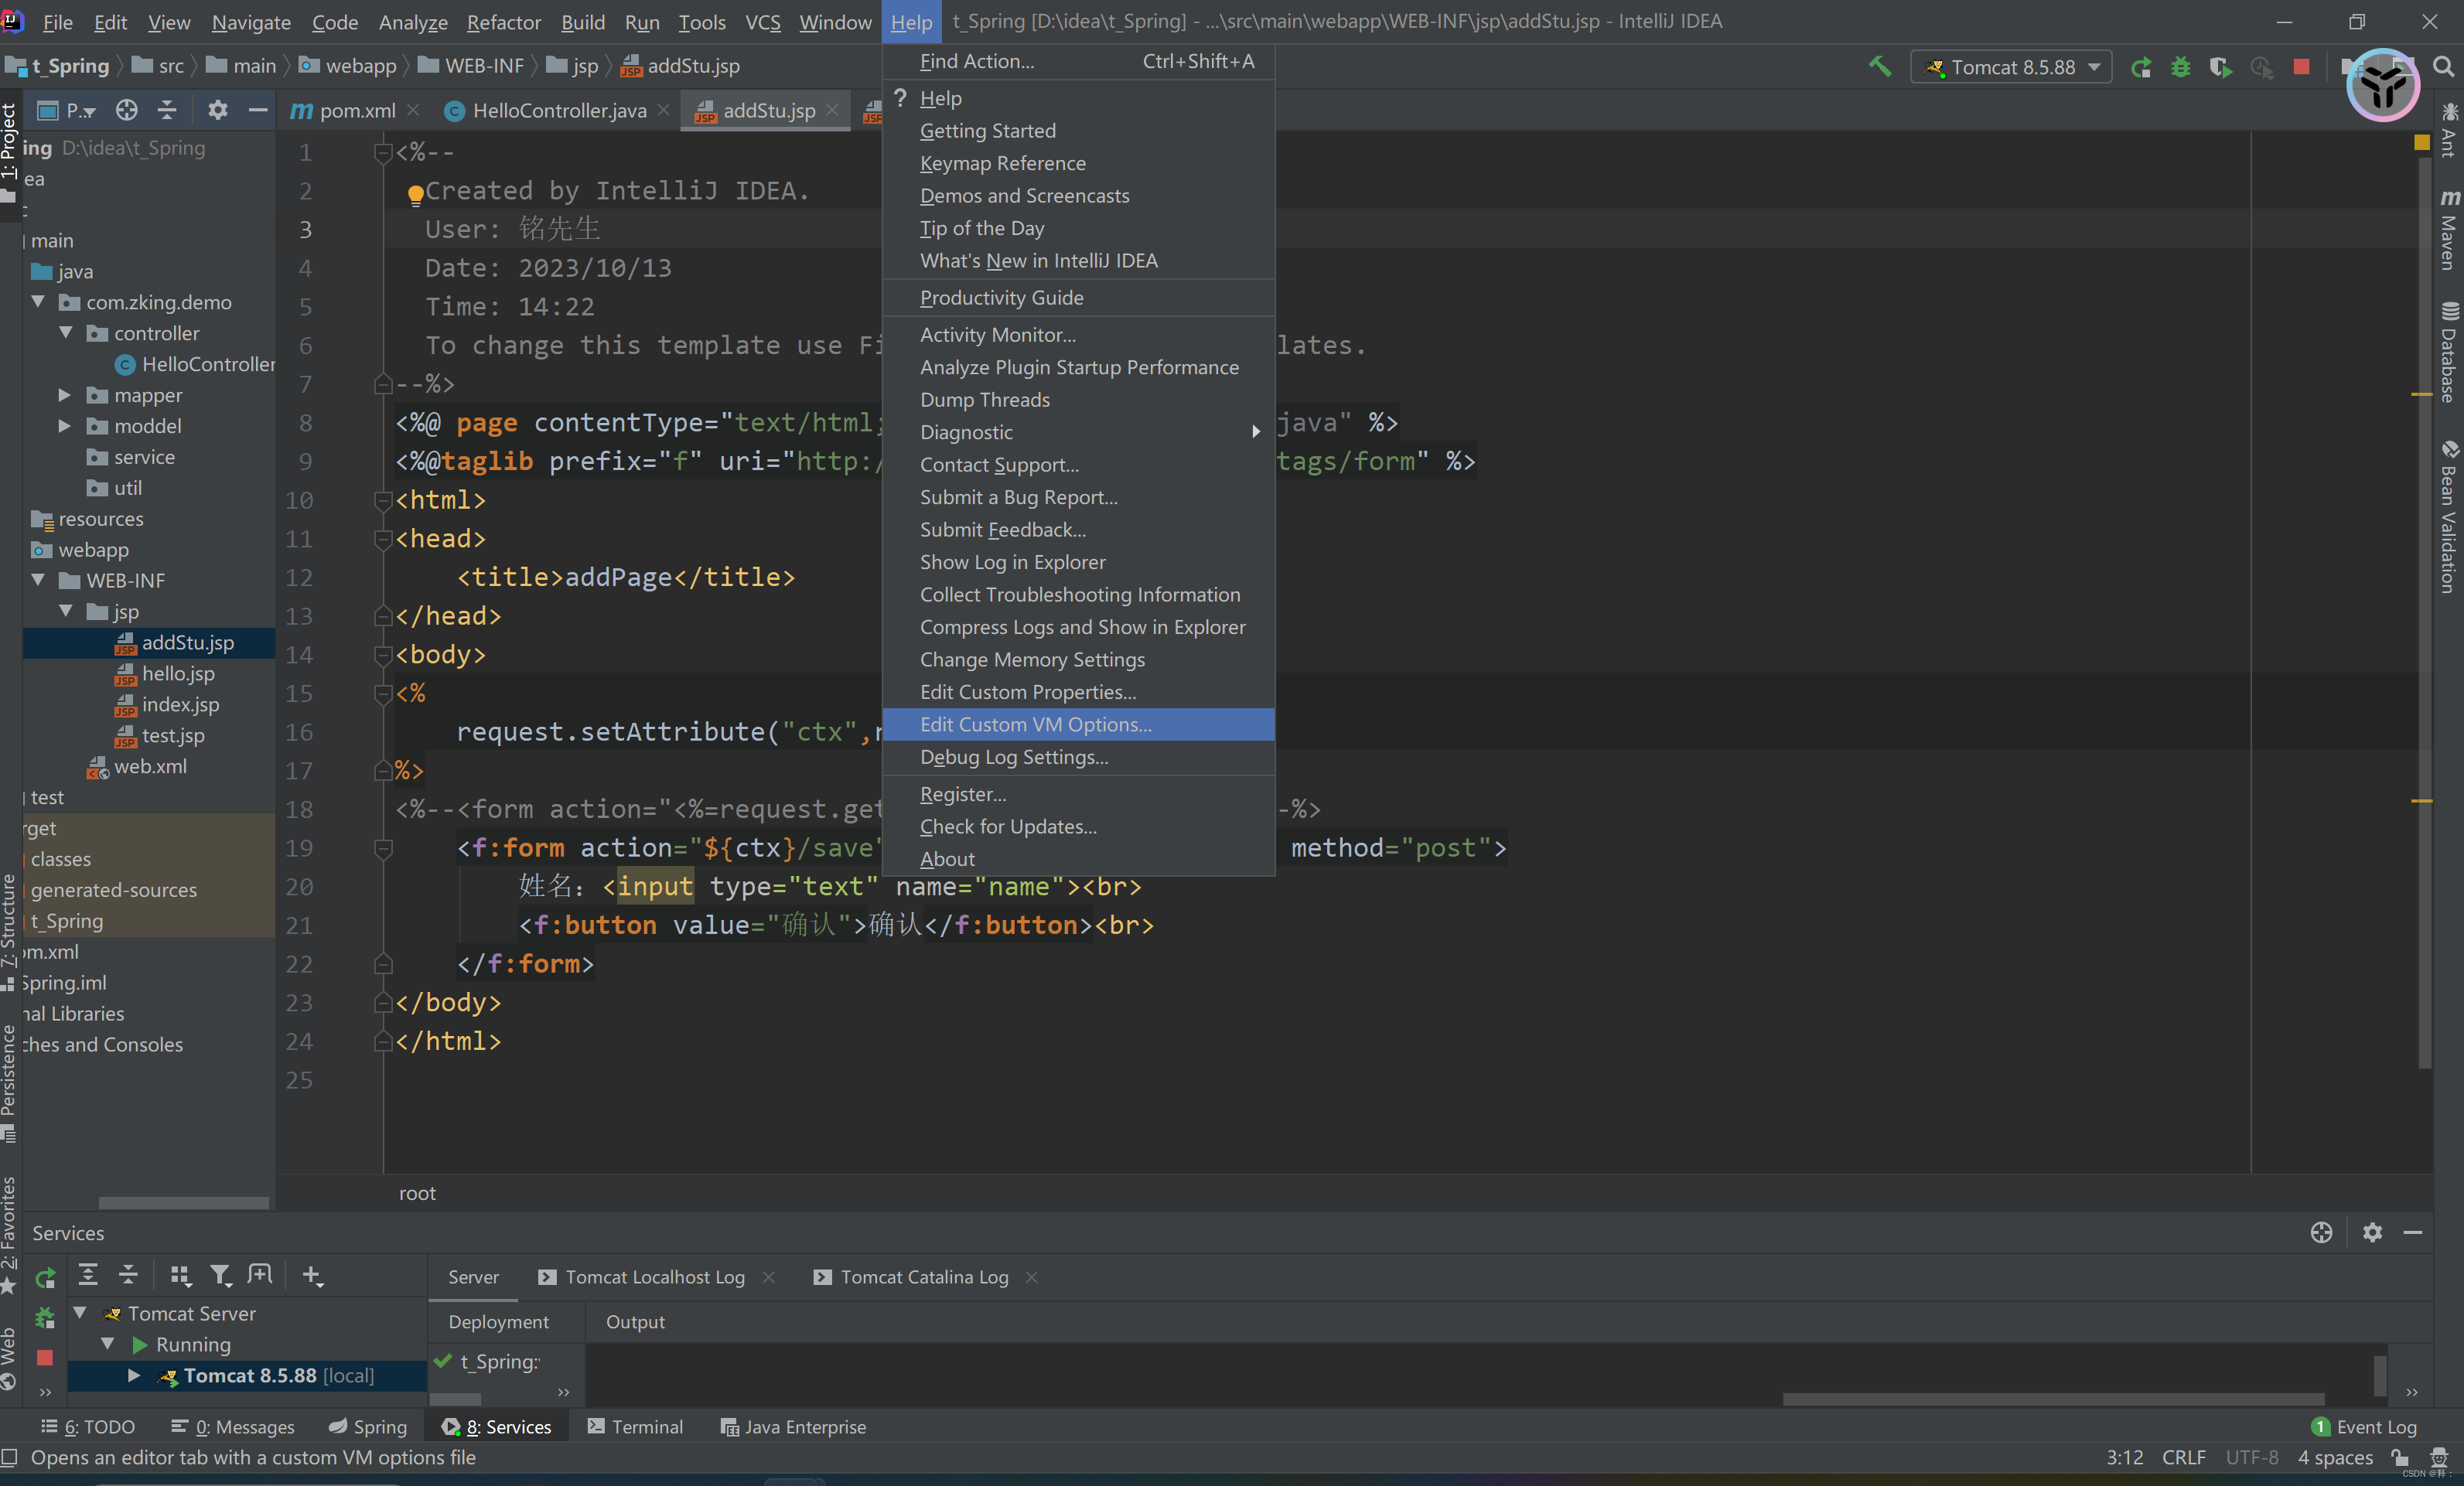This screenshot has width=2464, height=1486.
Task: Click the Search Everywhere magnifier icon
Action: (x=2443, y=67)
